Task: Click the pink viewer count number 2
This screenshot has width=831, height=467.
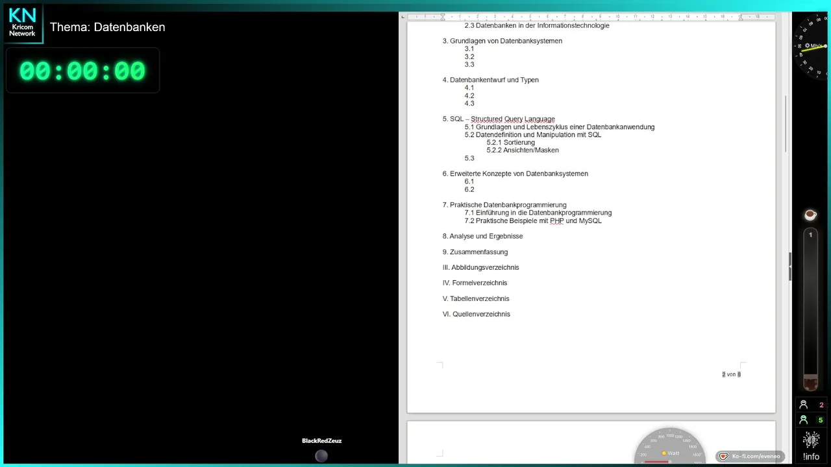Action: 821,405
